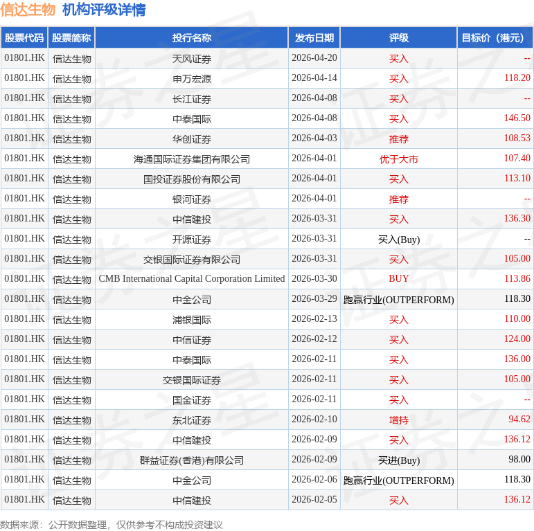Click the 股票简称 column header
Image resolution: width=534 pixels, height=531 pixels.
tap(71, 38)
